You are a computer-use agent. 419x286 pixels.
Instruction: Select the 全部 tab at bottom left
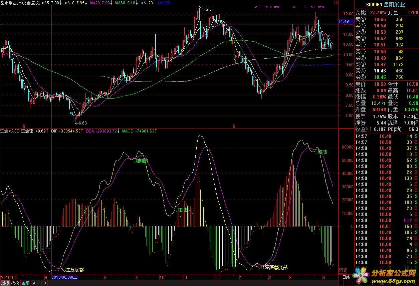[x=25, y=283]
